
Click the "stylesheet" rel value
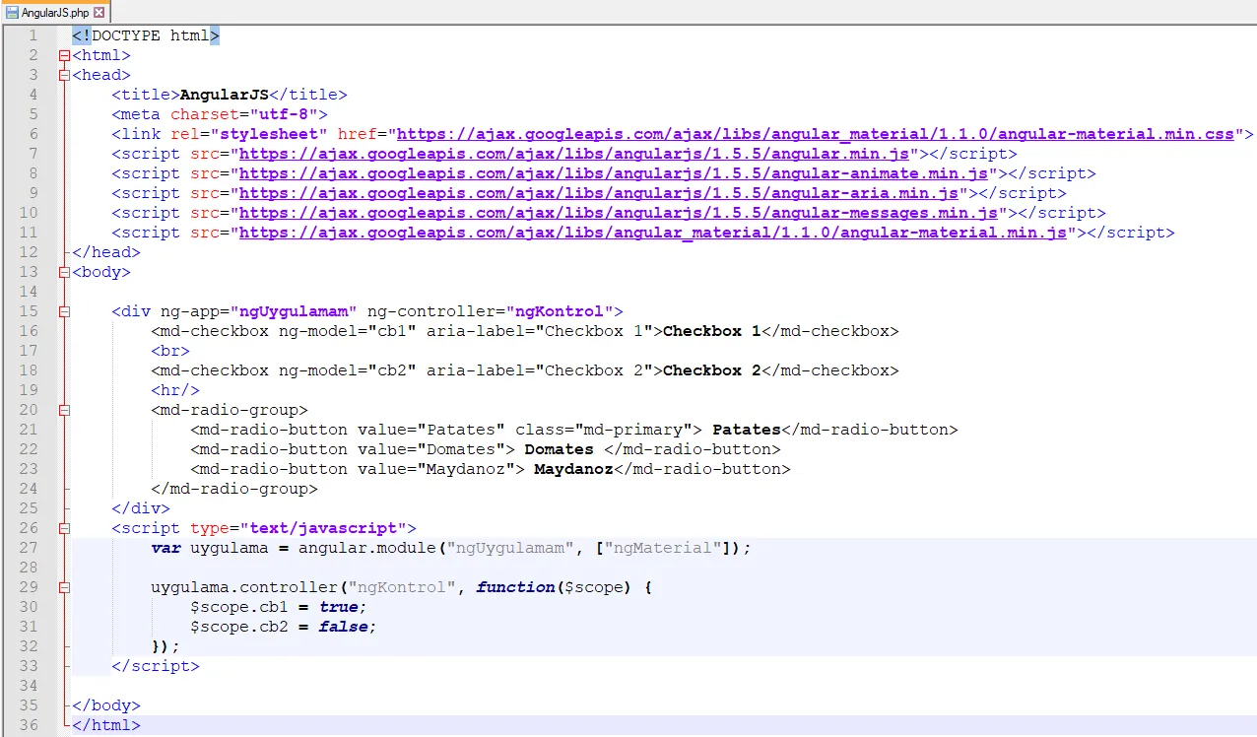pos(269,134)
